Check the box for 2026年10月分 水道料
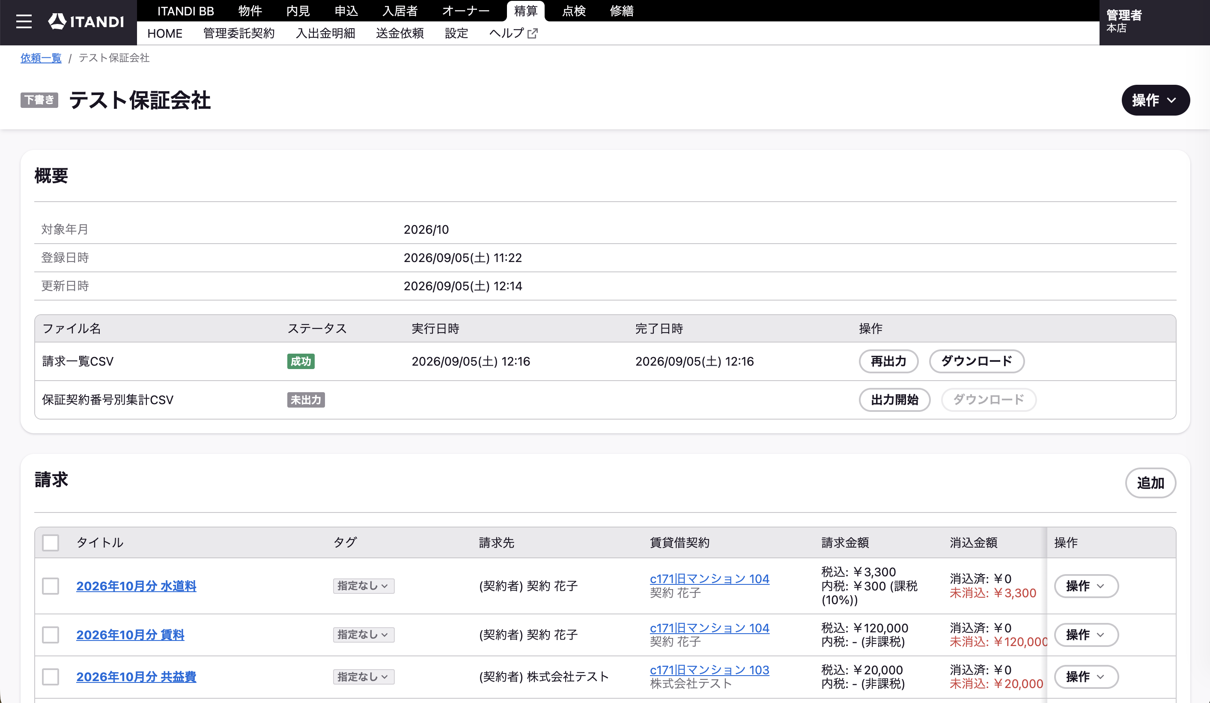 coord(51,586)
